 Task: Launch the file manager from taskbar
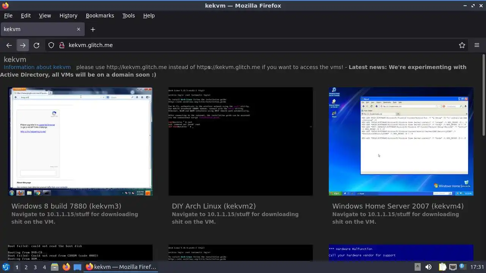tap(55, 267)
